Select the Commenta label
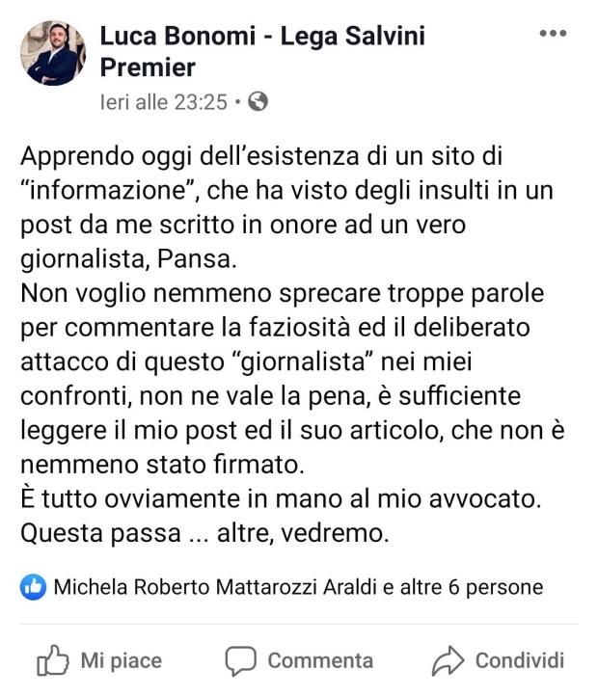Screen dimensions: 598x696 click(320, 660)
